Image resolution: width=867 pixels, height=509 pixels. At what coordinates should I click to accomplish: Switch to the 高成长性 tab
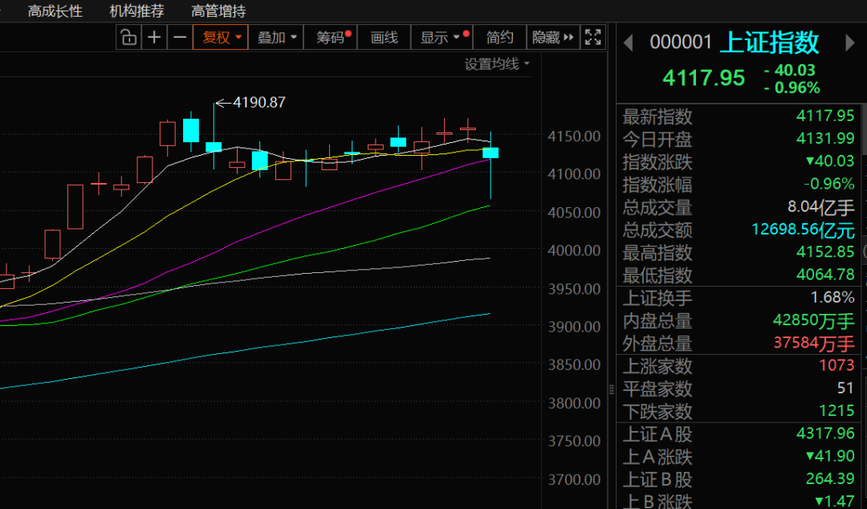pos(55,11)
